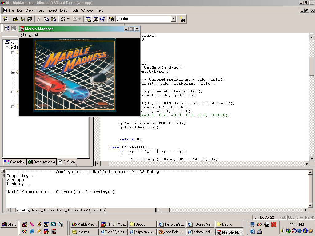Select the Results output tab
315x236 pixels.
tap(97, 210)
